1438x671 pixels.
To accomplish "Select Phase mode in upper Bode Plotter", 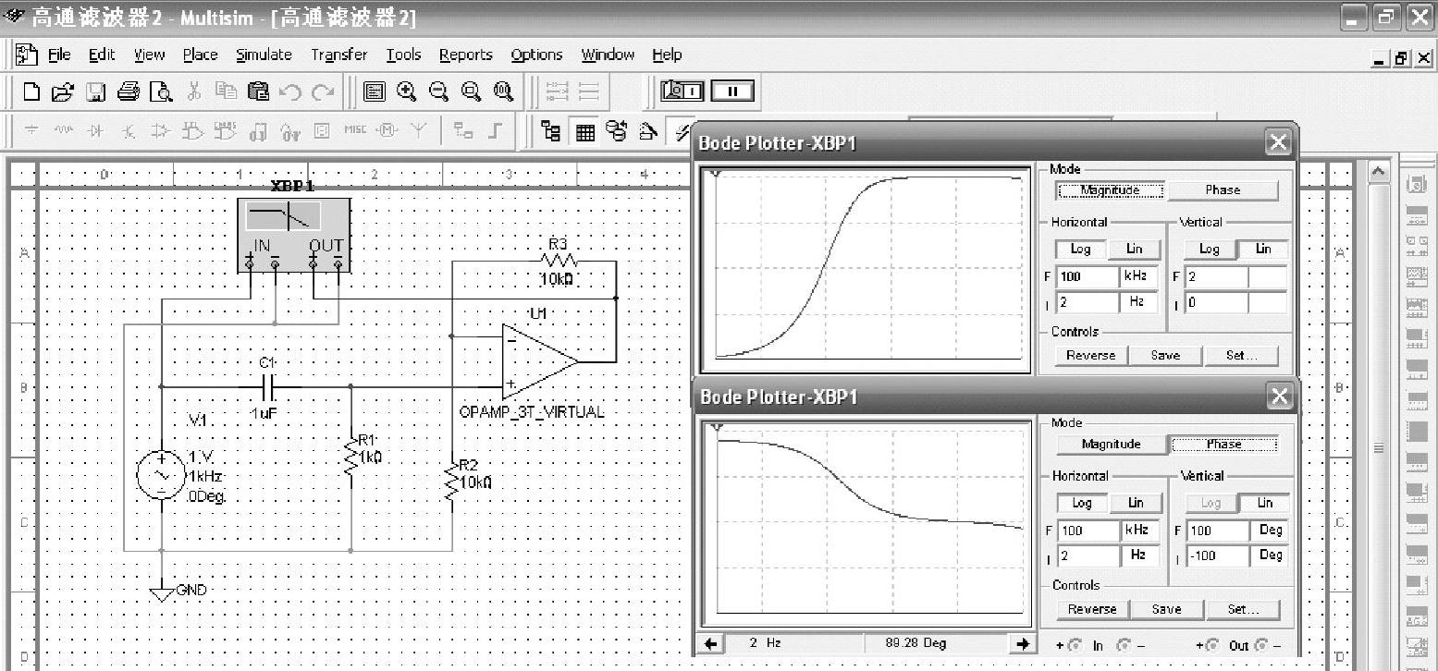I will [1223, 189].
